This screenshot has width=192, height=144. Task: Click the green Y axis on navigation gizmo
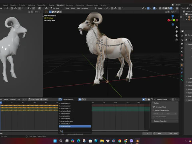(x=174, y=20)
